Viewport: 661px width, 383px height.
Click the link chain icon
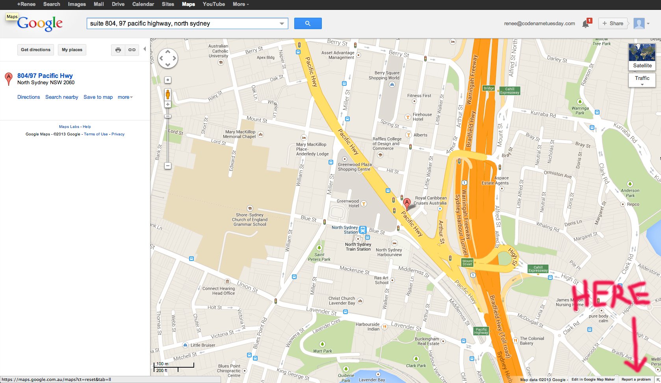point(132,50)
